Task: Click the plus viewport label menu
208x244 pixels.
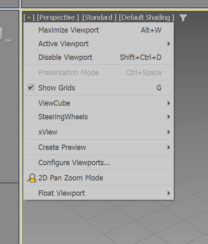Action: click(x=29, y=18)
